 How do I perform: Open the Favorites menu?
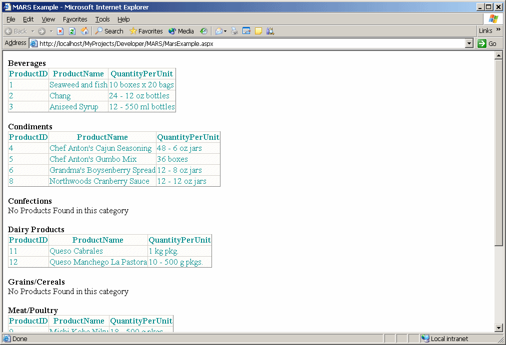click(75, 19)
